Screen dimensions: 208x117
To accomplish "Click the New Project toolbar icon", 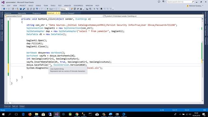I will (13, 9).
